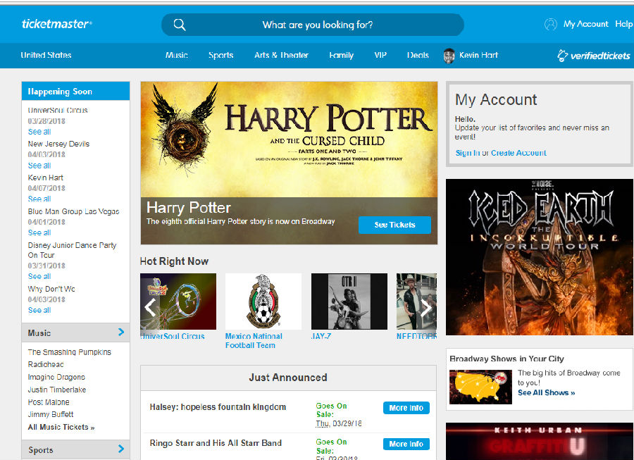Click More Info for Halsey event
The height and width of the screenshot is (460, 634).
click(406, 408)
